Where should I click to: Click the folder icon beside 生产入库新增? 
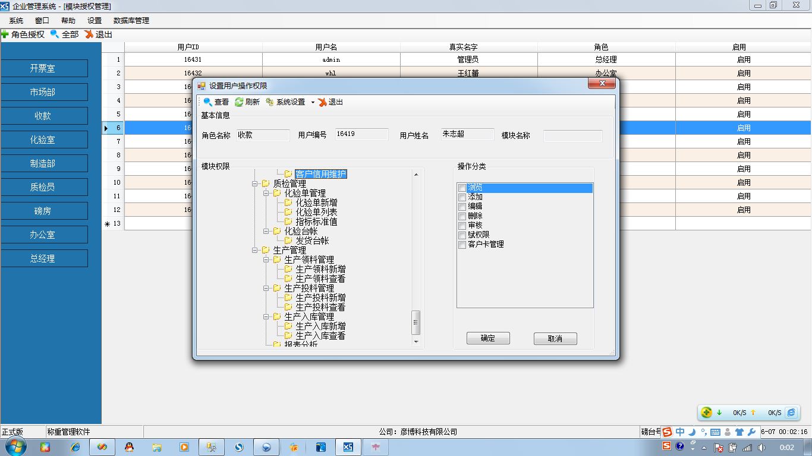pos(288,326)
